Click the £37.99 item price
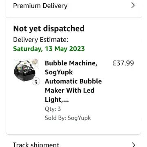Viewport: 147px width, 147px height. (123, 63)
